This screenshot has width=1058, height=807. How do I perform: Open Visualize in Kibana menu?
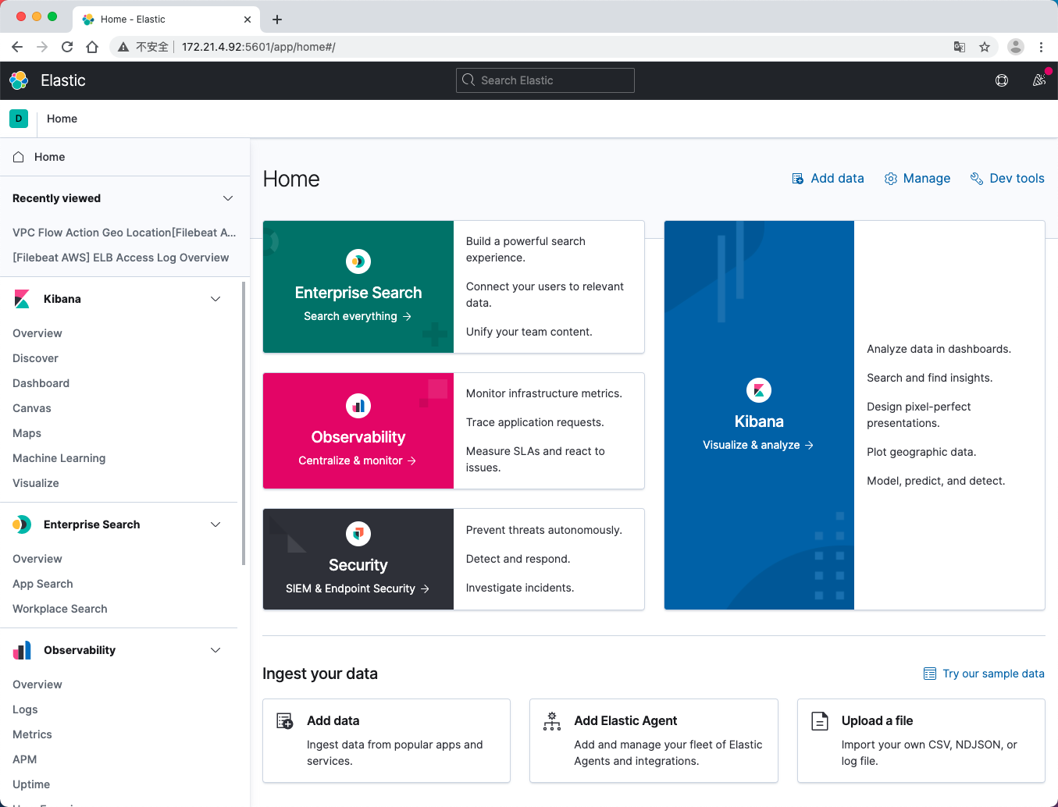pos(36,483)
